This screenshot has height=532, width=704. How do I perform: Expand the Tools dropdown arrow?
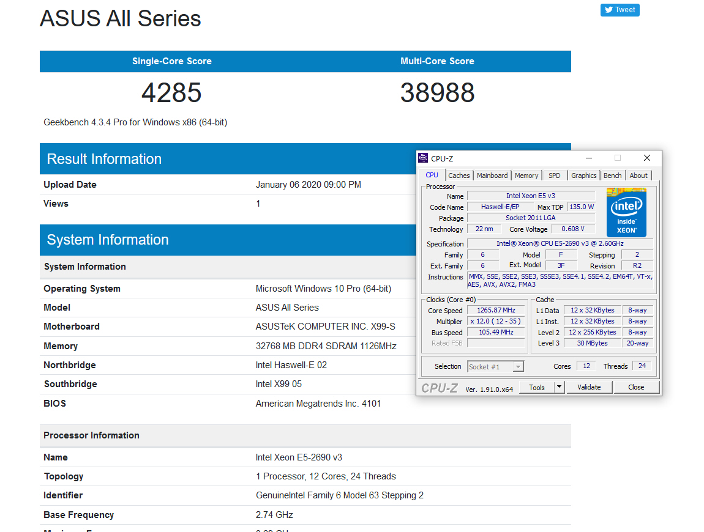pyautogui.click(x=559, y=386)
